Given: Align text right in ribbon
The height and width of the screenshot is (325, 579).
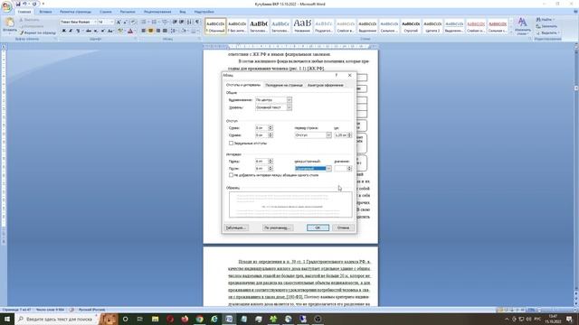Looking at the screenshot, I should pyautogui.click(x=157, y=31).
